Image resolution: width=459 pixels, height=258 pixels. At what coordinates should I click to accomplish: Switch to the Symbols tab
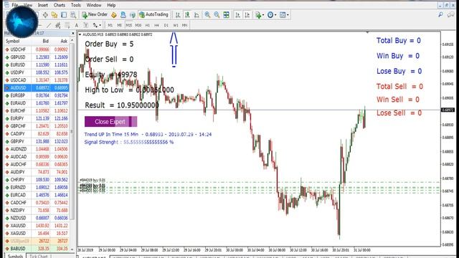pos(15,256)
